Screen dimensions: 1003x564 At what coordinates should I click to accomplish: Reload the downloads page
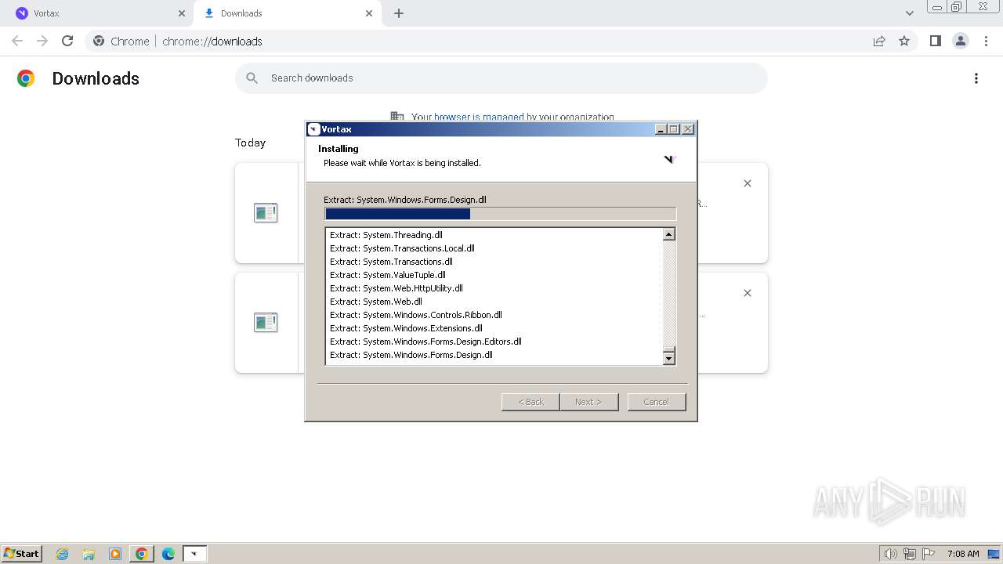[x=67, y=41]
